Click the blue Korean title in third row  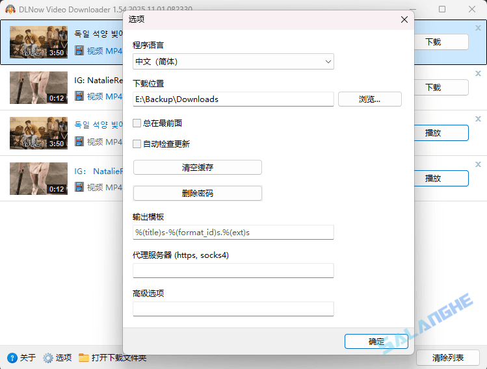[x=98, y=125]
